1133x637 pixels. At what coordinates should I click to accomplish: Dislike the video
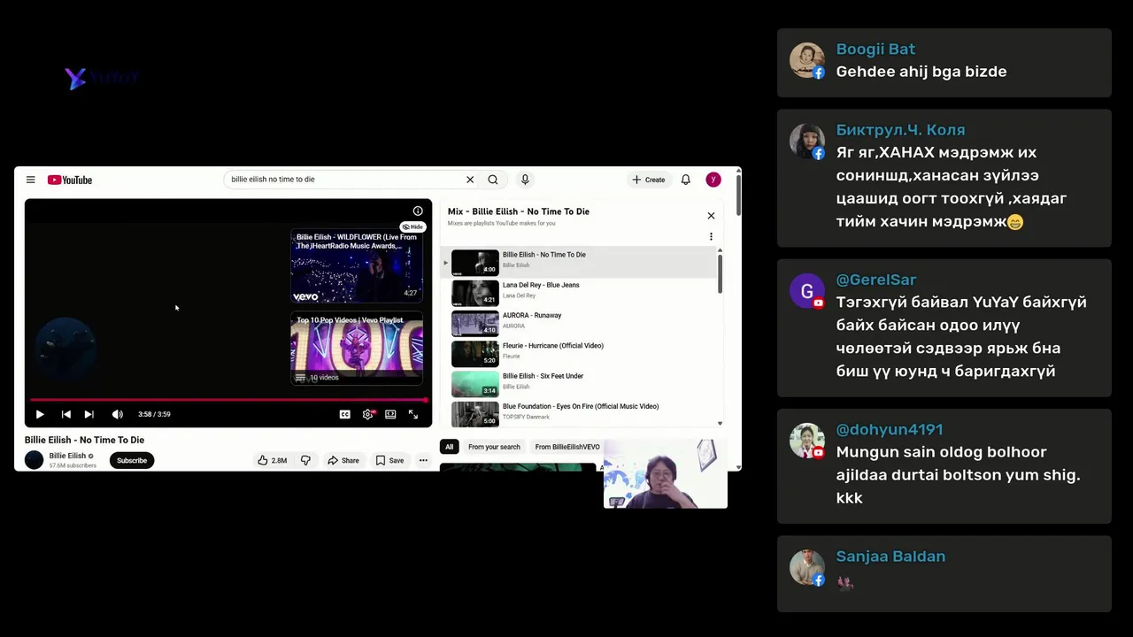click(305, 460)
